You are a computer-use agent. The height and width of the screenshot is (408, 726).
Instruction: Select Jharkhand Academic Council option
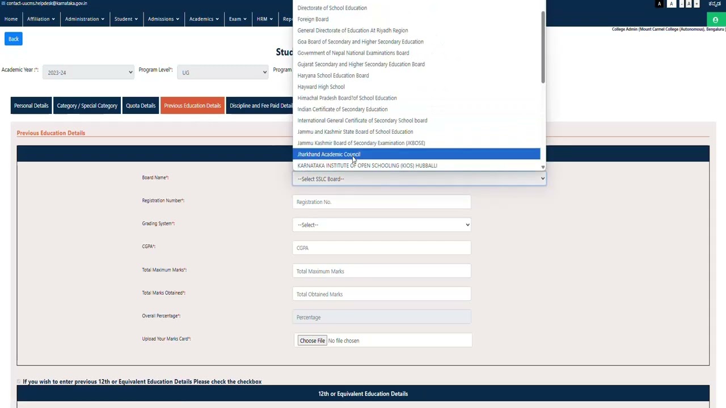(x=416, y=154)
